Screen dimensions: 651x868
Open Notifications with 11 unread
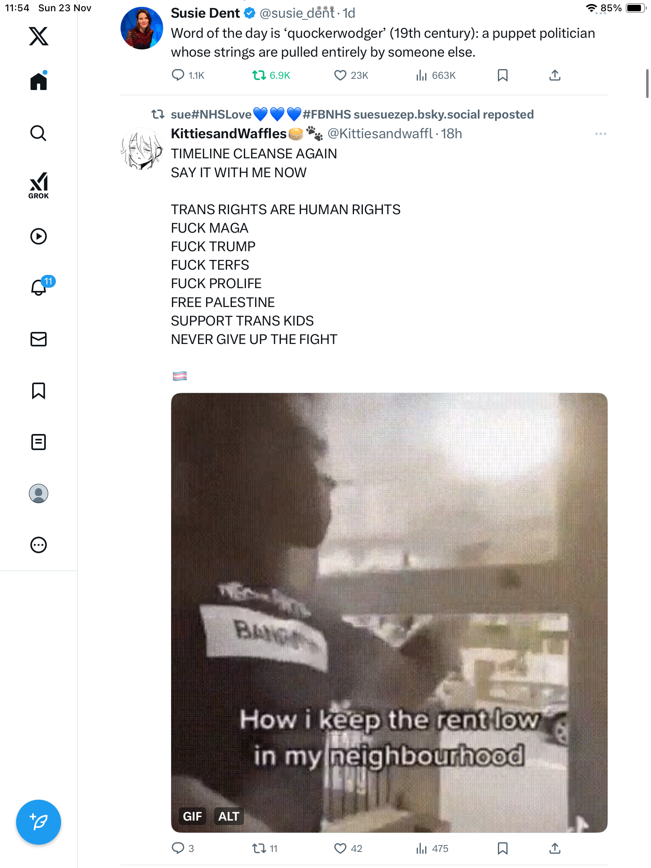pos(39,287)
